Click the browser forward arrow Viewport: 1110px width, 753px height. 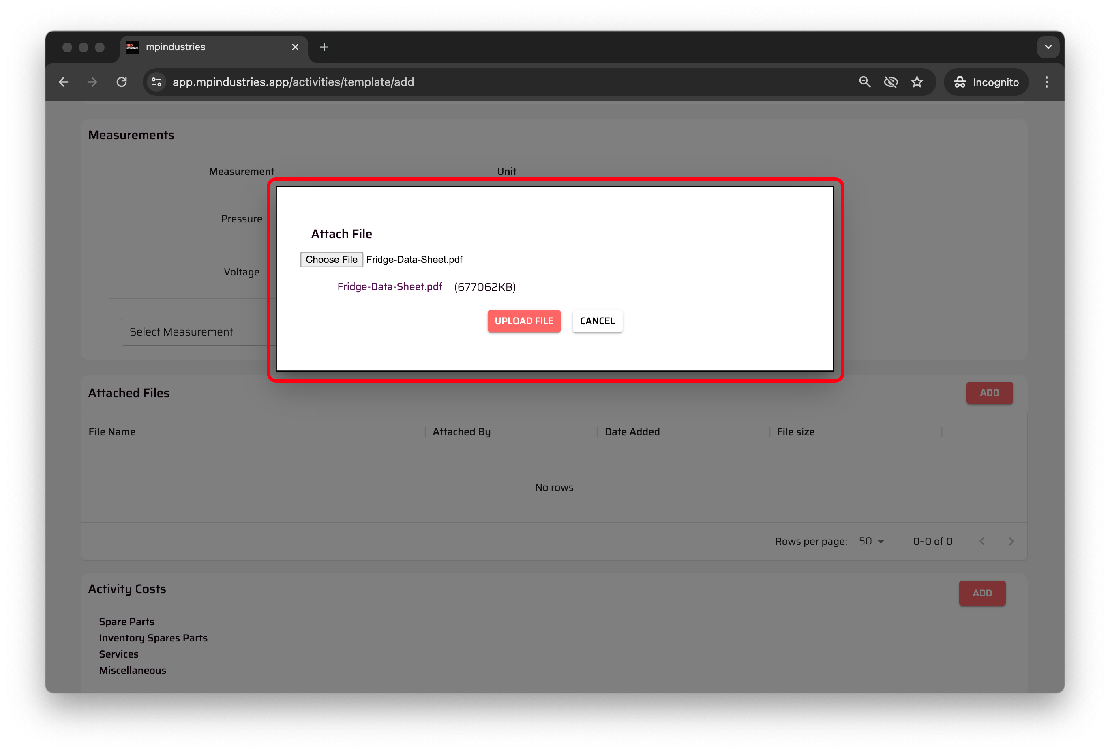pos(92,82)
